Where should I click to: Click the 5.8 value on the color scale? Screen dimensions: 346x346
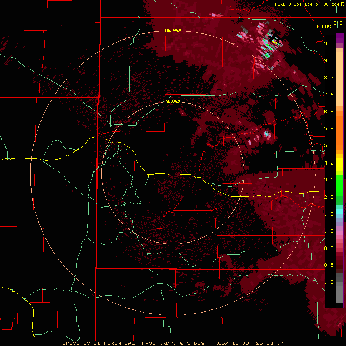tap(329, 129)
